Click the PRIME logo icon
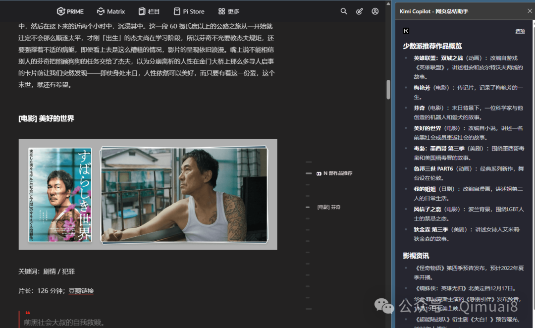This screenshot has height=328, width=535. pos(61,11)
